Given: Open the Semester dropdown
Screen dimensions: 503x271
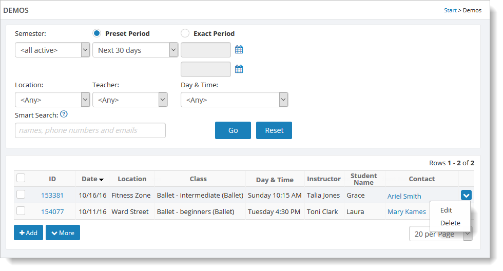Looking at the screenshot, I should click(x=52, y=50).
